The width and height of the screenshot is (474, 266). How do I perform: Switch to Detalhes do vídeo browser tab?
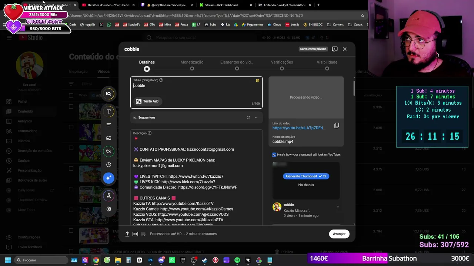click(x=107, y=5)
